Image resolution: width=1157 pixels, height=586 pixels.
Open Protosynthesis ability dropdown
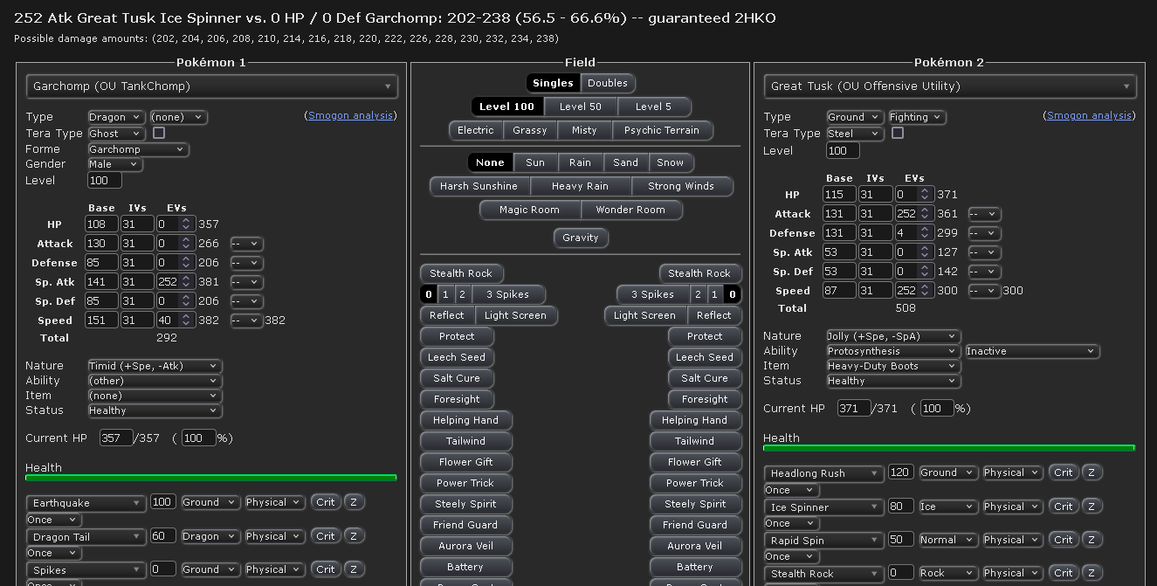click(893, 351)
